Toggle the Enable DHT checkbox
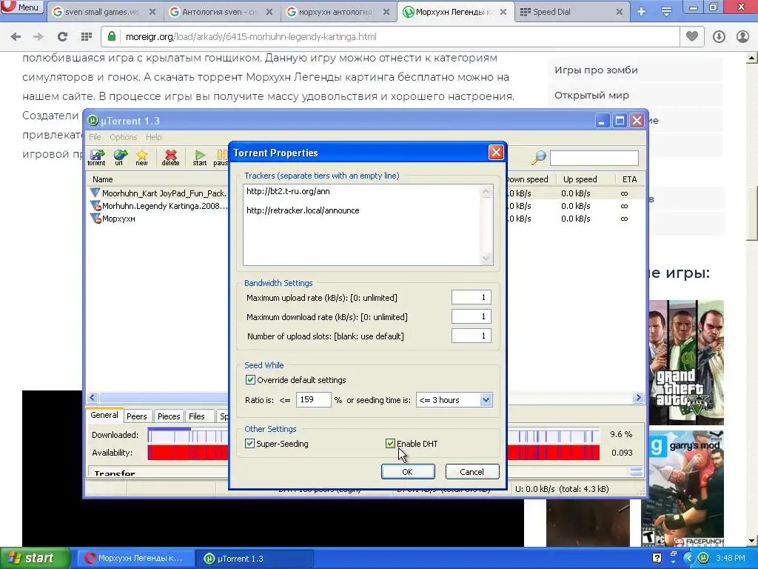This screenshot has width=758, height=569. coord(391,444)
